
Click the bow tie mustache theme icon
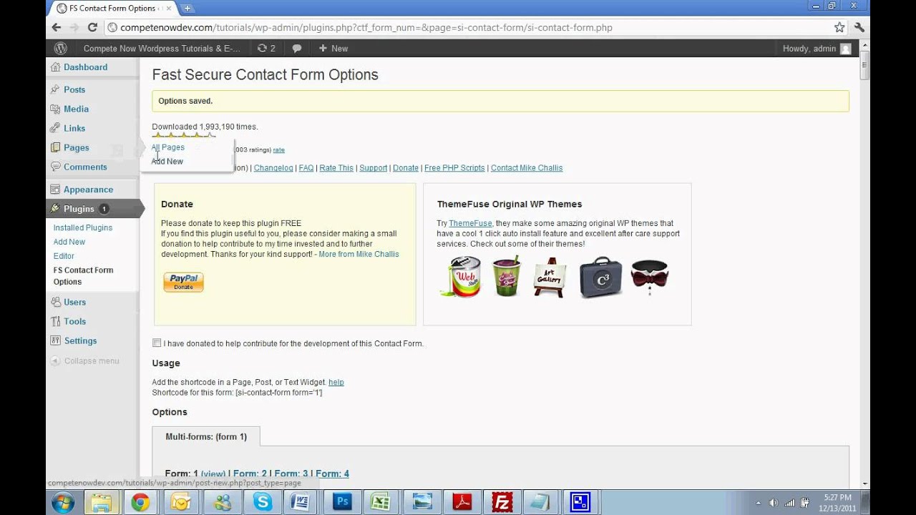click(x=649, y=278)
